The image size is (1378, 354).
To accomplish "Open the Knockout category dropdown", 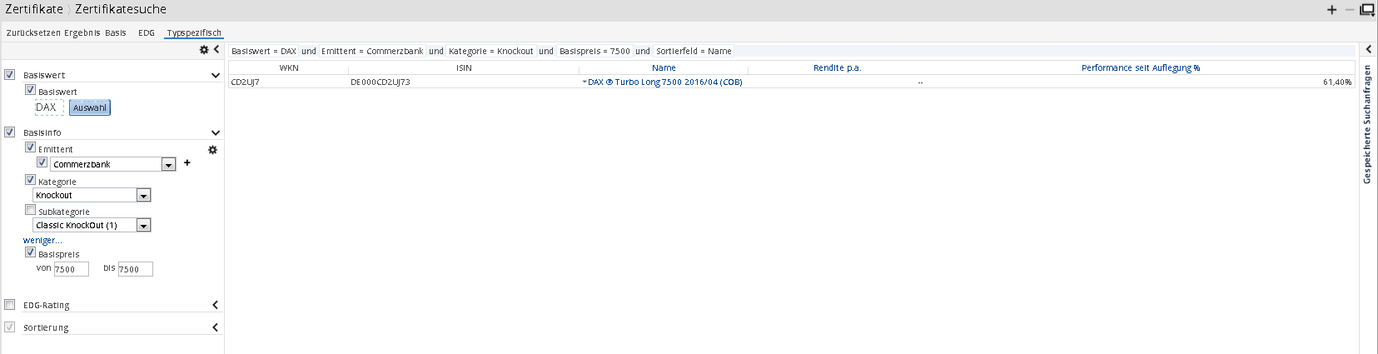I will point(143,196).
